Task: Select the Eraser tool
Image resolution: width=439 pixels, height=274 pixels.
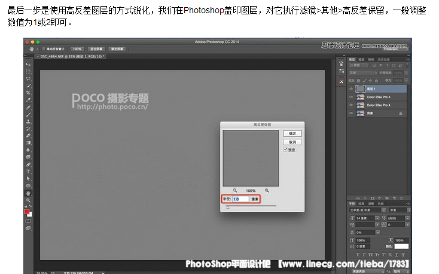Action: (x=28, y=136)
